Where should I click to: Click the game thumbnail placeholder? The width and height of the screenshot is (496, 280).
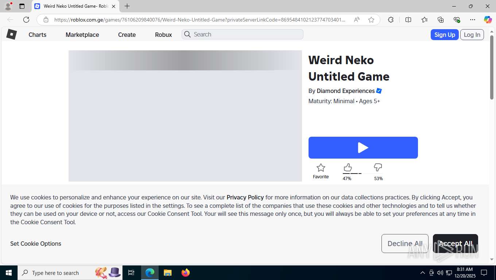(x=185, y=116)
